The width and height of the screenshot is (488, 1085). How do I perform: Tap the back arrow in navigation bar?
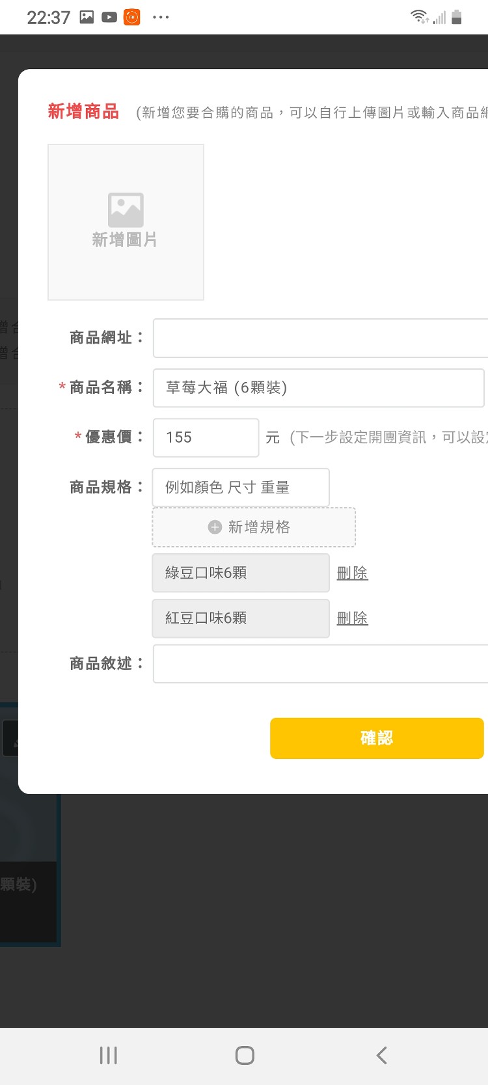tap(382, 1055)
